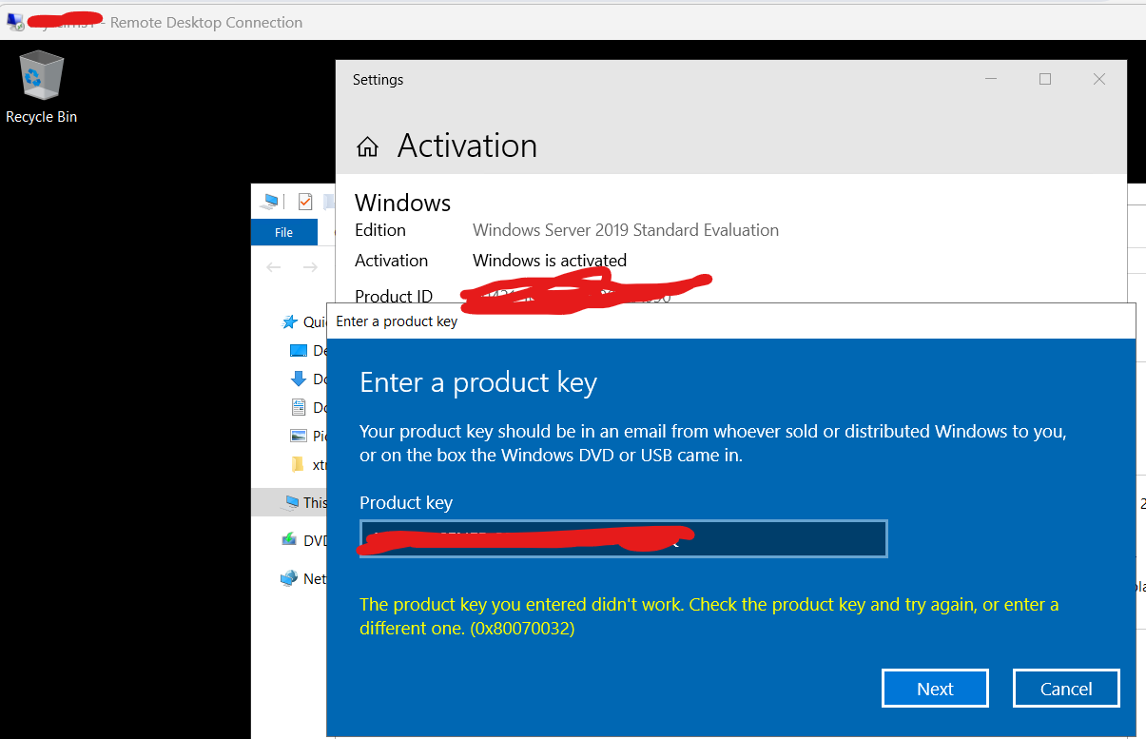Click the back navigation arrow in Explorer

(x=276, y=269)
